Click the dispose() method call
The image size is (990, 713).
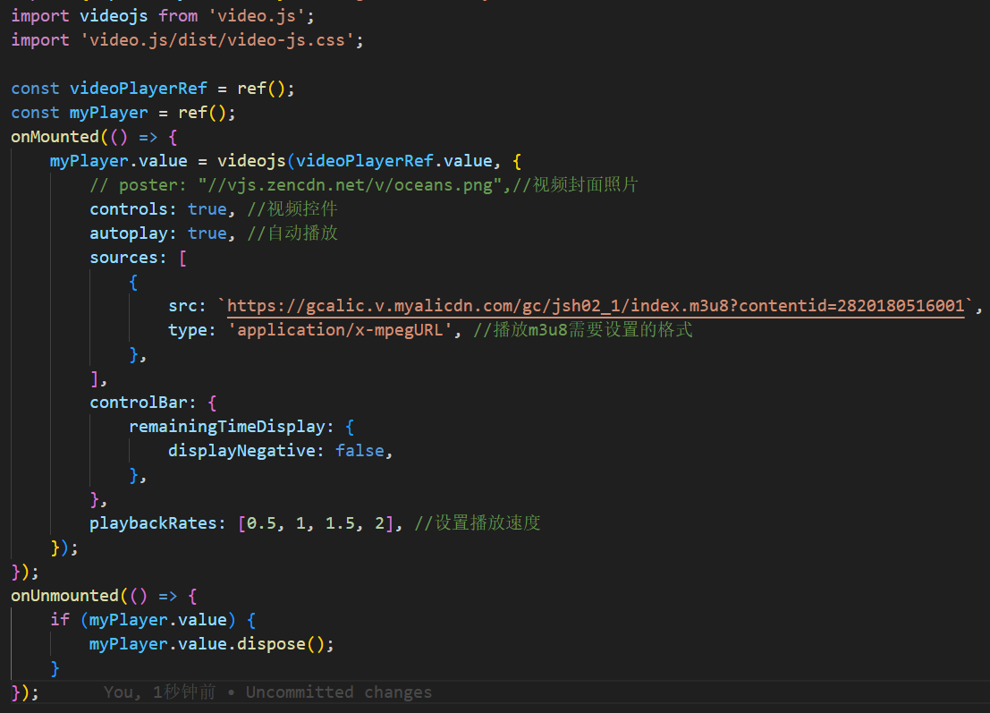point(280,644)
